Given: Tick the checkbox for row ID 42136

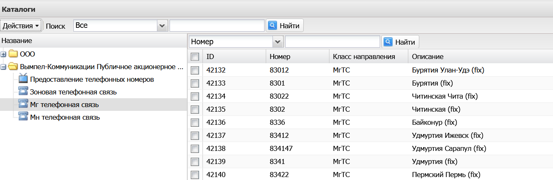Looking at the screenshot, I should [195, 123].
